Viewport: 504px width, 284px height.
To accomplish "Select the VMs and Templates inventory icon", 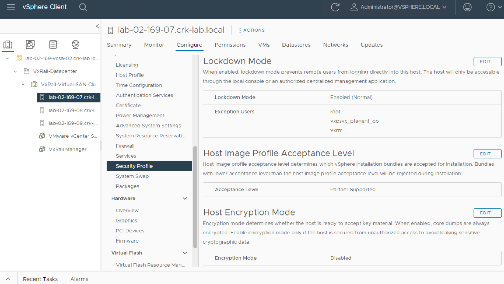I will click(x=30, y=44).
